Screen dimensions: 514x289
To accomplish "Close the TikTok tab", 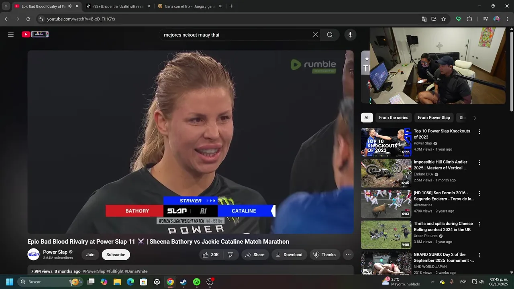I will tap(149, 6).
